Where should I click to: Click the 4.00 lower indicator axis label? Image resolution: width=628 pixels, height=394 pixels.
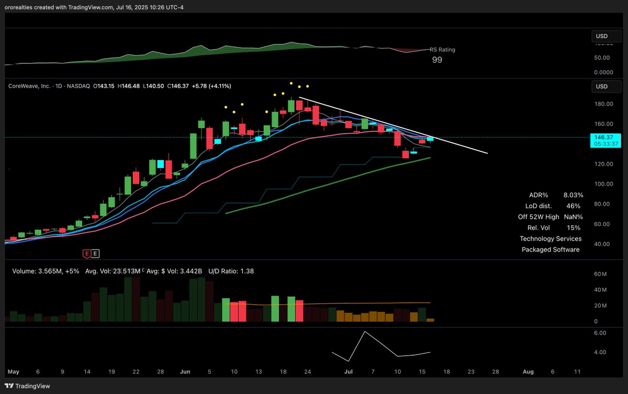600,352
